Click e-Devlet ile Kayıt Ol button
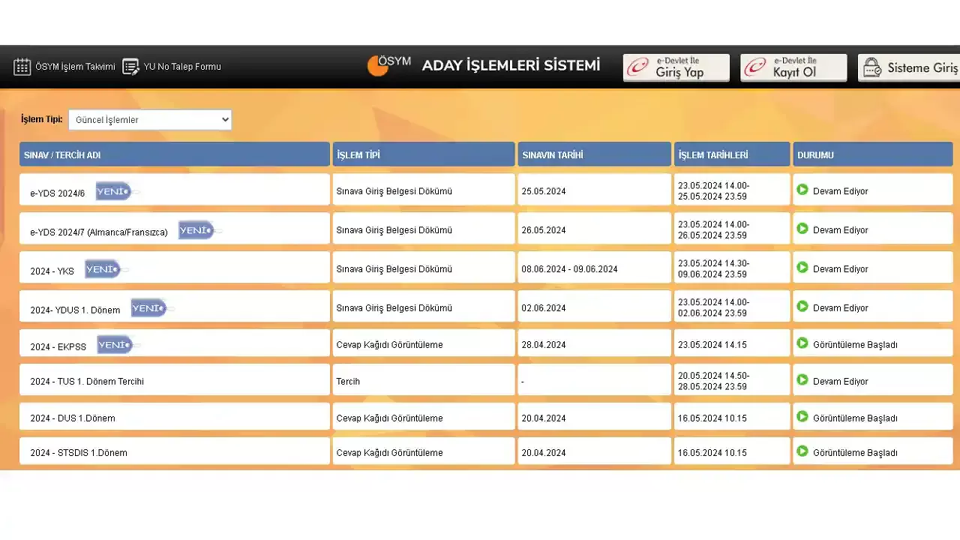This screenshot has width=960, height=540. click(x=793, y=67)
